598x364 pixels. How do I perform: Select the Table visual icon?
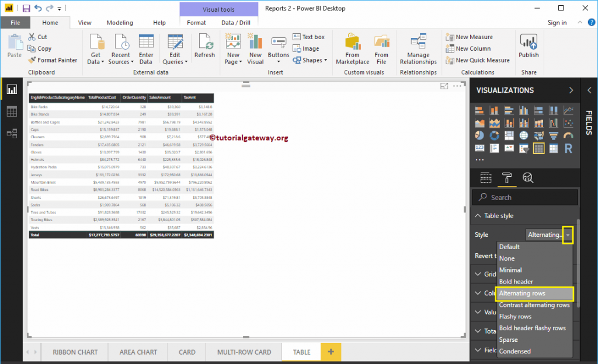(538, 147)
